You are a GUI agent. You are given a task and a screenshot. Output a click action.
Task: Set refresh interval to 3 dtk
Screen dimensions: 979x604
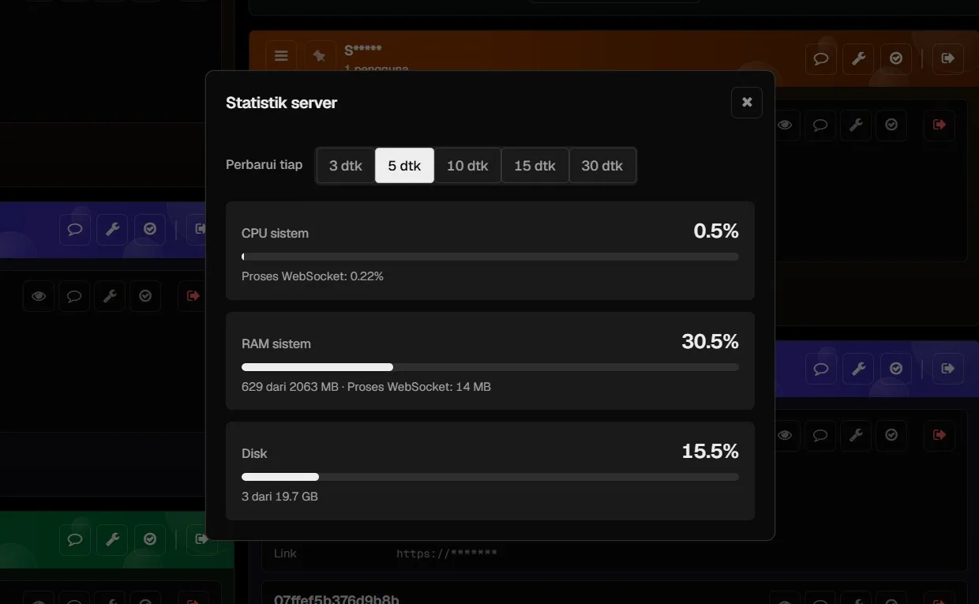346,166
